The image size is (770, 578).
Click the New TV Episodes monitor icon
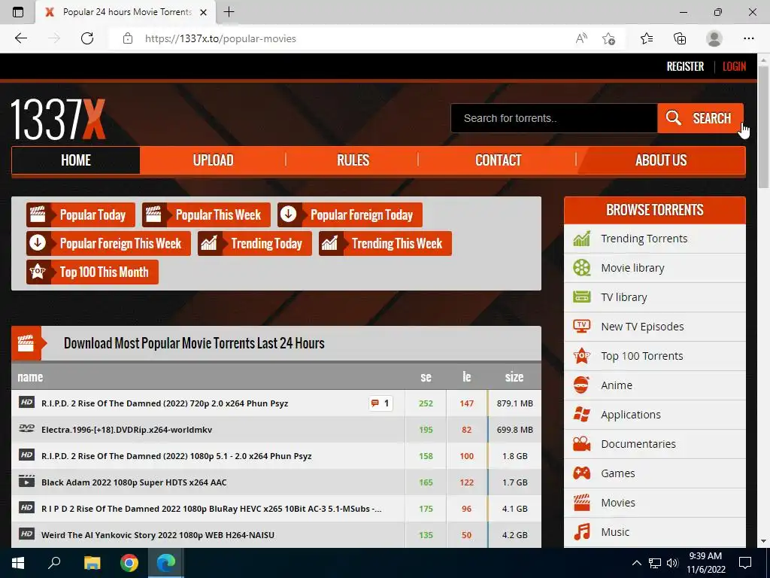click(x=582, y=327)
